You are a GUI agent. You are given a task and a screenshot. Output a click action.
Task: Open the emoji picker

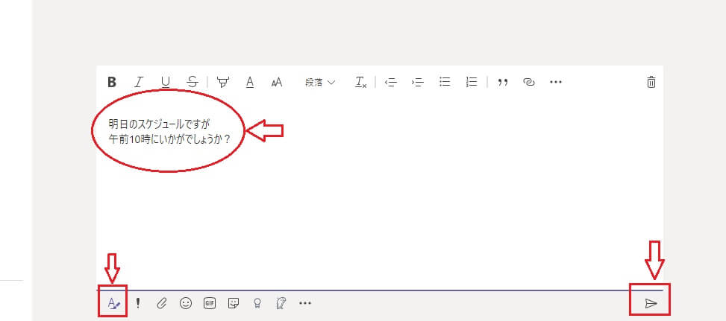point(186,303)
